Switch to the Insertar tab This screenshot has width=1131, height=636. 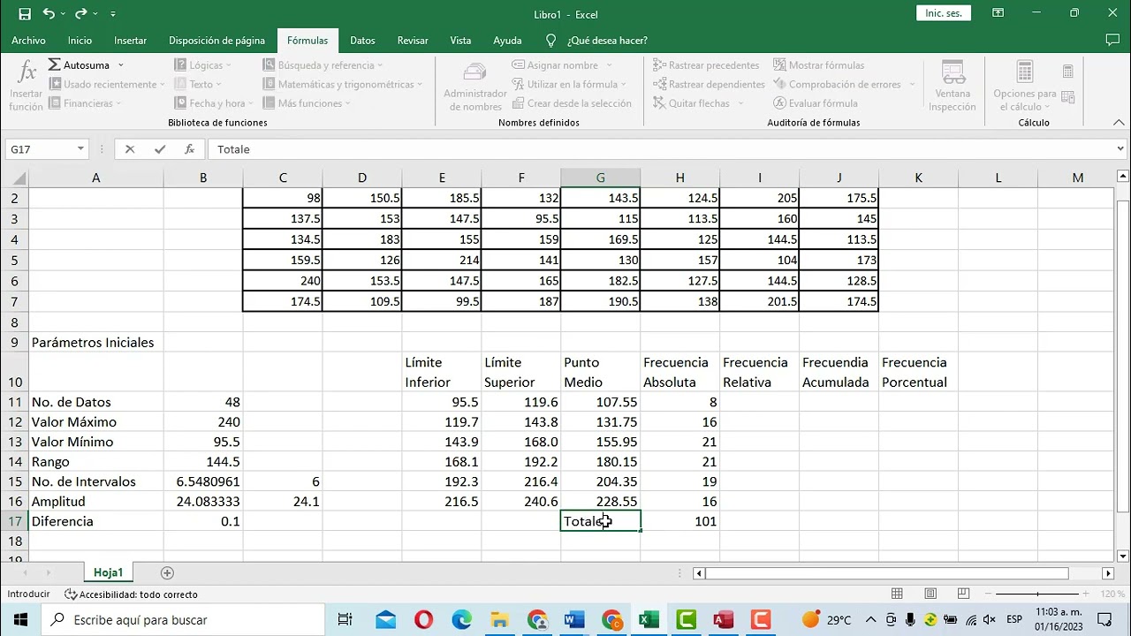[x=130, y=40]
